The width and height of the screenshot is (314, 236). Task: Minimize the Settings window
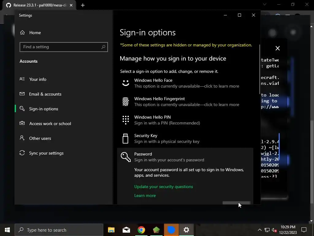pyautogui.click(x=225, y=15)
